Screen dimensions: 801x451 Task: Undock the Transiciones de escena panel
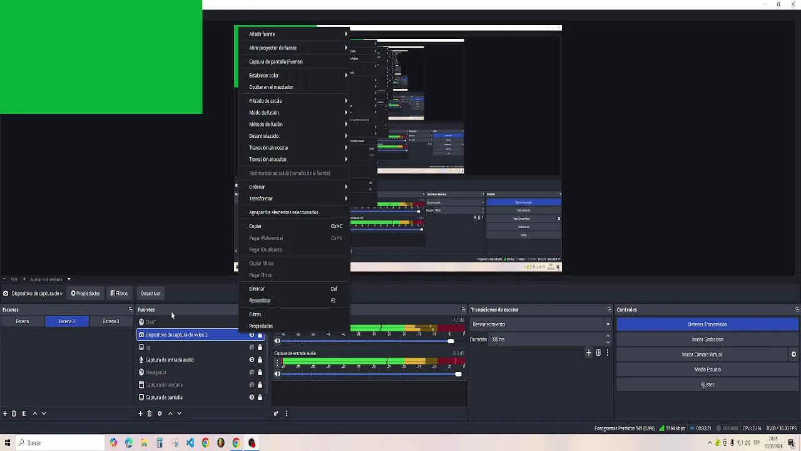[609, 309]
